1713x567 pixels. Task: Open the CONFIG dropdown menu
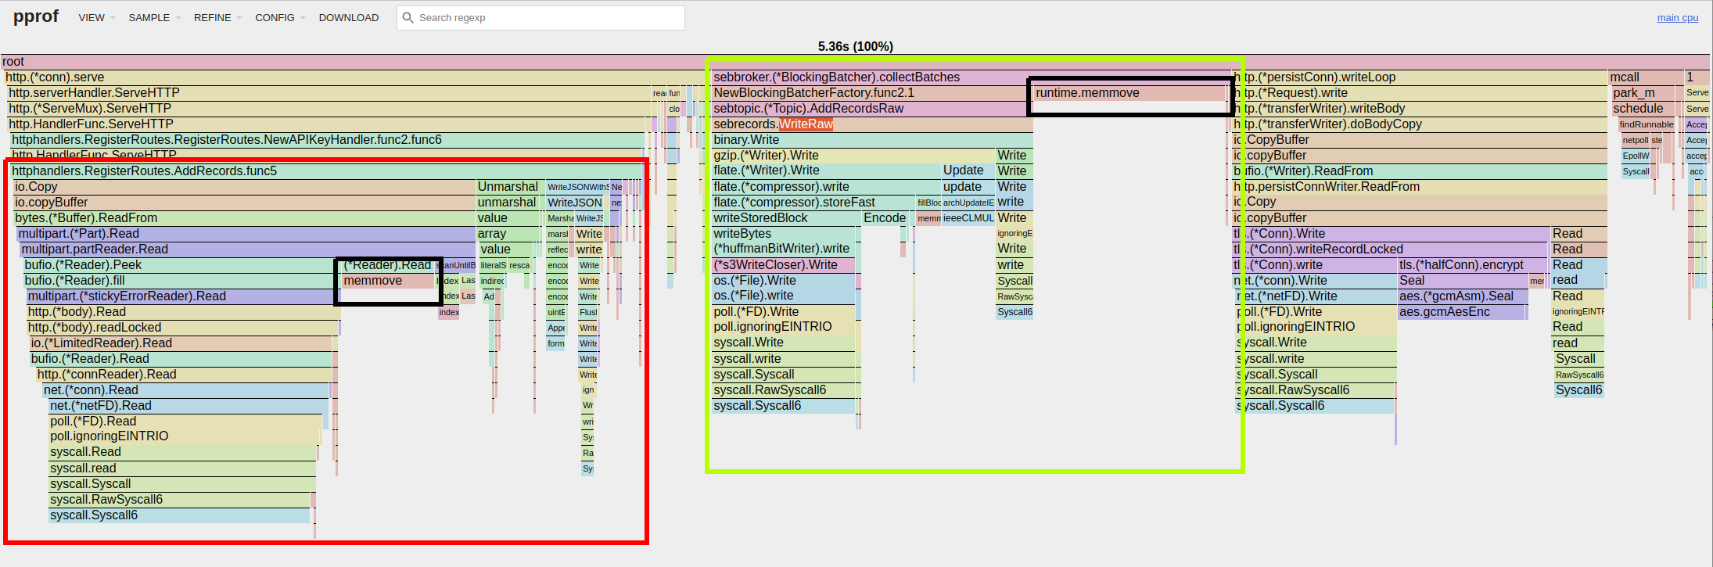point(280,17)
